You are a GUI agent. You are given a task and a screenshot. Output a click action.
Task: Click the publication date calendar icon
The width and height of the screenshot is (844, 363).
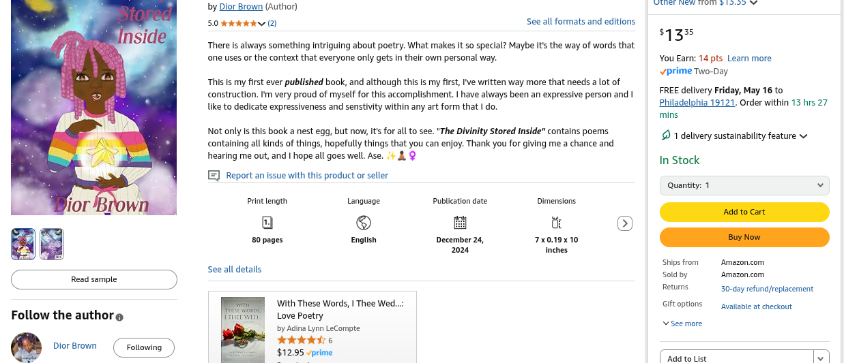(x=460, y=223)
